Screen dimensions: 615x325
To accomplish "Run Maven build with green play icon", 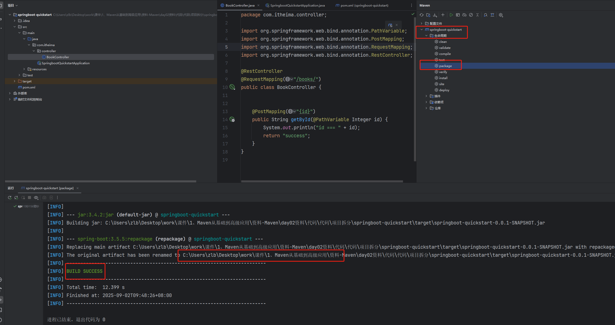I will click(451, 15).
